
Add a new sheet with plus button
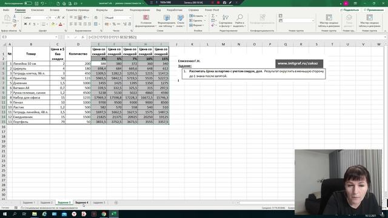coord(116,202)
